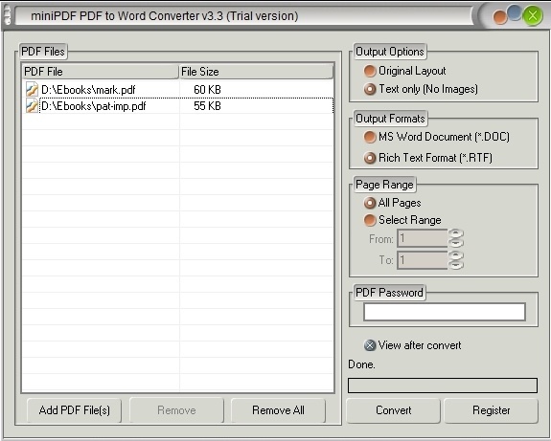The height and width of the screenshot is (441, 551).
Task: Click Add PDF File(s) button
Action: click(74, 410)
